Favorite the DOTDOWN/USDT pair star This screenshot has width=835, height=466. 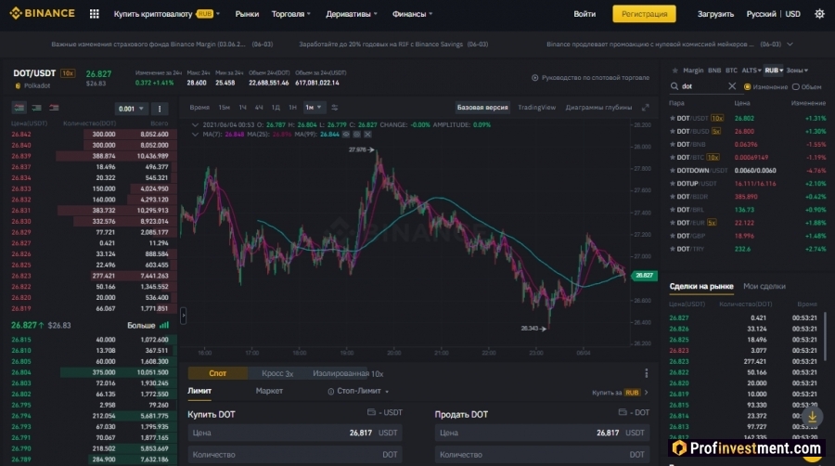click(672, 171)
